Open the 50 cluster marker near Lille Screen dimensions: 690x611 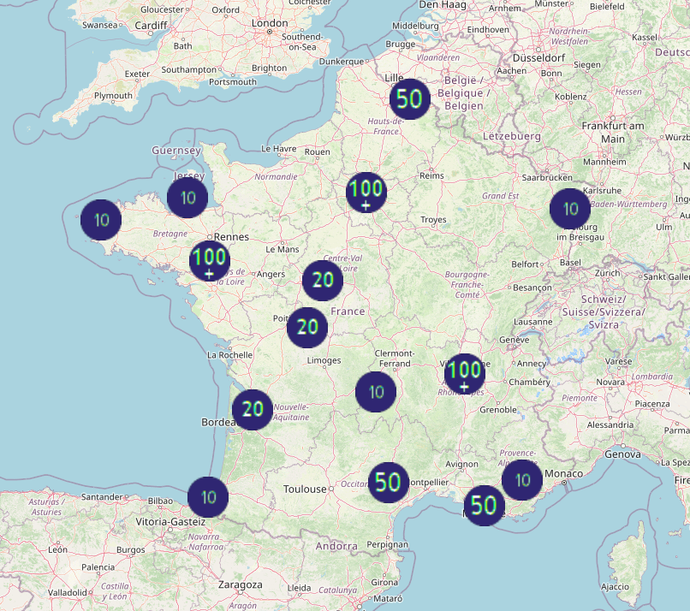pyautogui.click(x=410, y=99)
